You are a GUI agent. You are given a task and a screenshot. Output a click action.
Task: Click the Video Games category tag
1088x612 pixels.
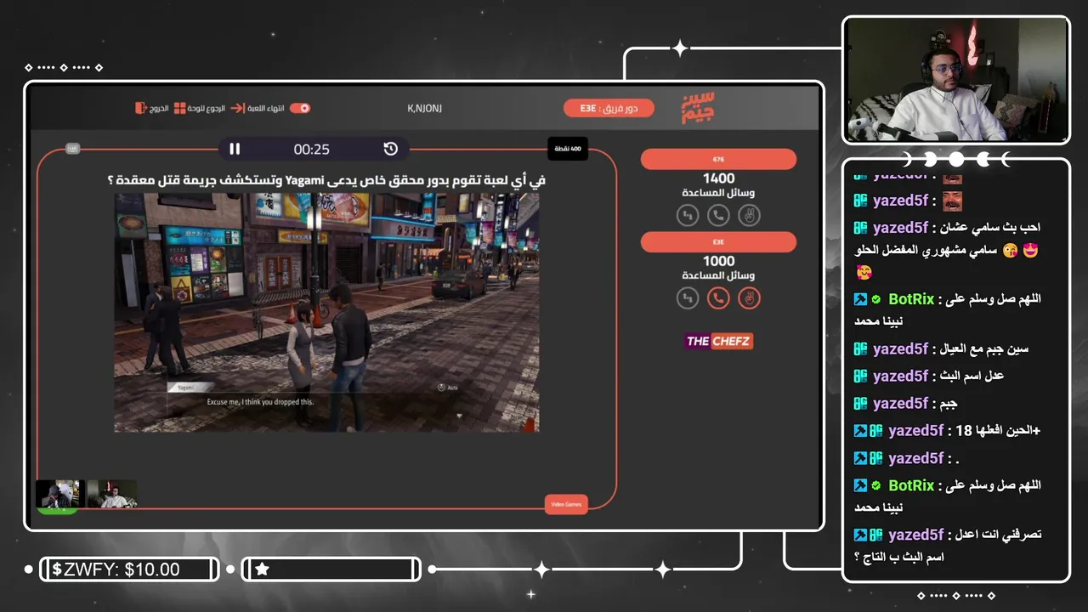566,504
